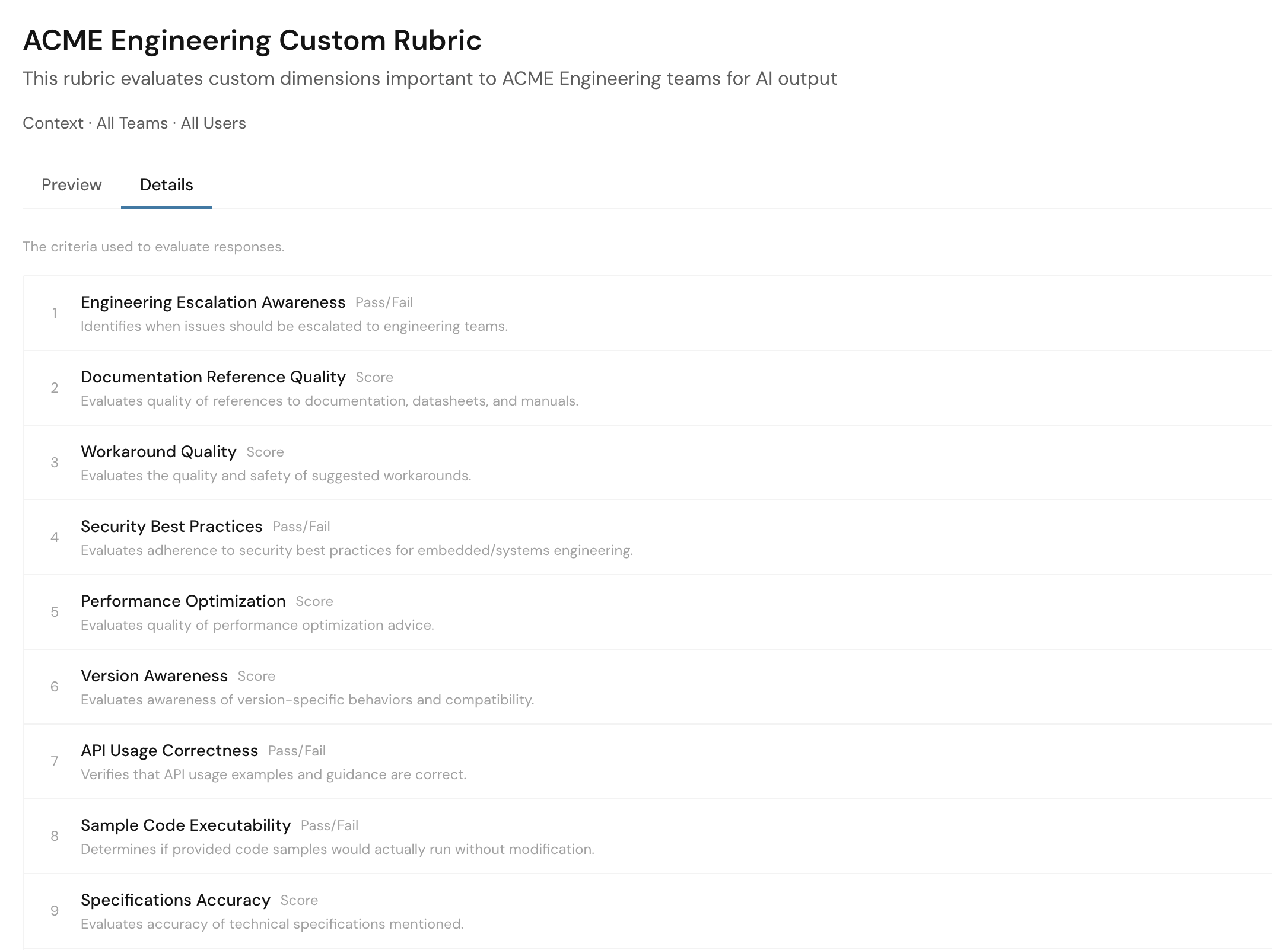The width and height of the screenshot is (1272, 950).
Task: Click Pass/Fail tag beside Security Best Practices
Action: [x=301, y=527]
